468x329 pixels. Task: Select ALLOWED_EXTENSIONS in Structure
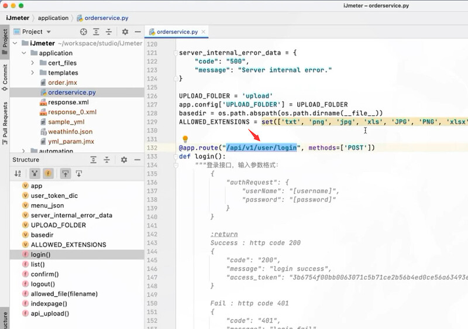[68, 245]
